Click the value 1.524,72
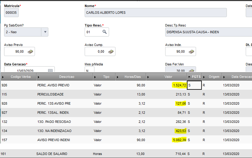Screen dimensions: 252x158 pyautogui.click(x=179, y=85)
